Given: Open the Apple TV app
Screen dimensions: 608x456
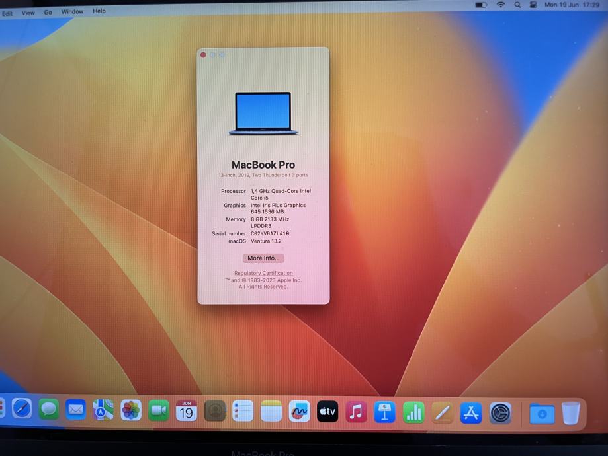Looking at the screenshot, I should tap(327, 412).
